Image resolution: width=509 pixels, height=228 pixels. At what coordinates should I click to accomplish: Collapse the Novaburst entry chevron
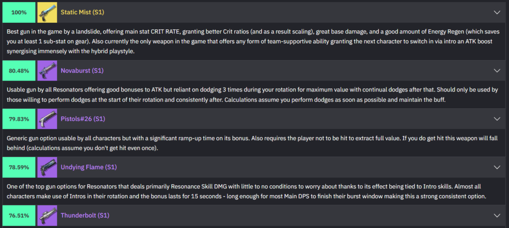tap(497, 71)
